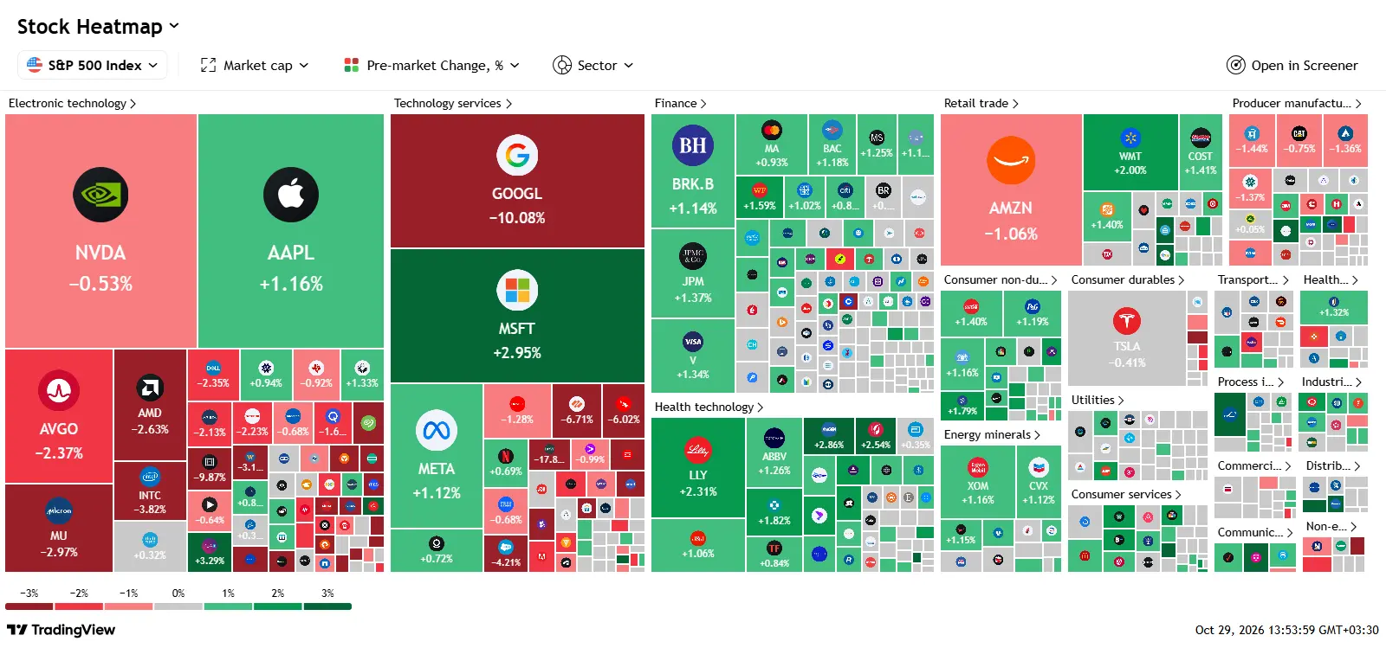Open the Pre-market Change color-by dropdown
The width and height of the screenshot is (1386, 648).
[432, 65]
